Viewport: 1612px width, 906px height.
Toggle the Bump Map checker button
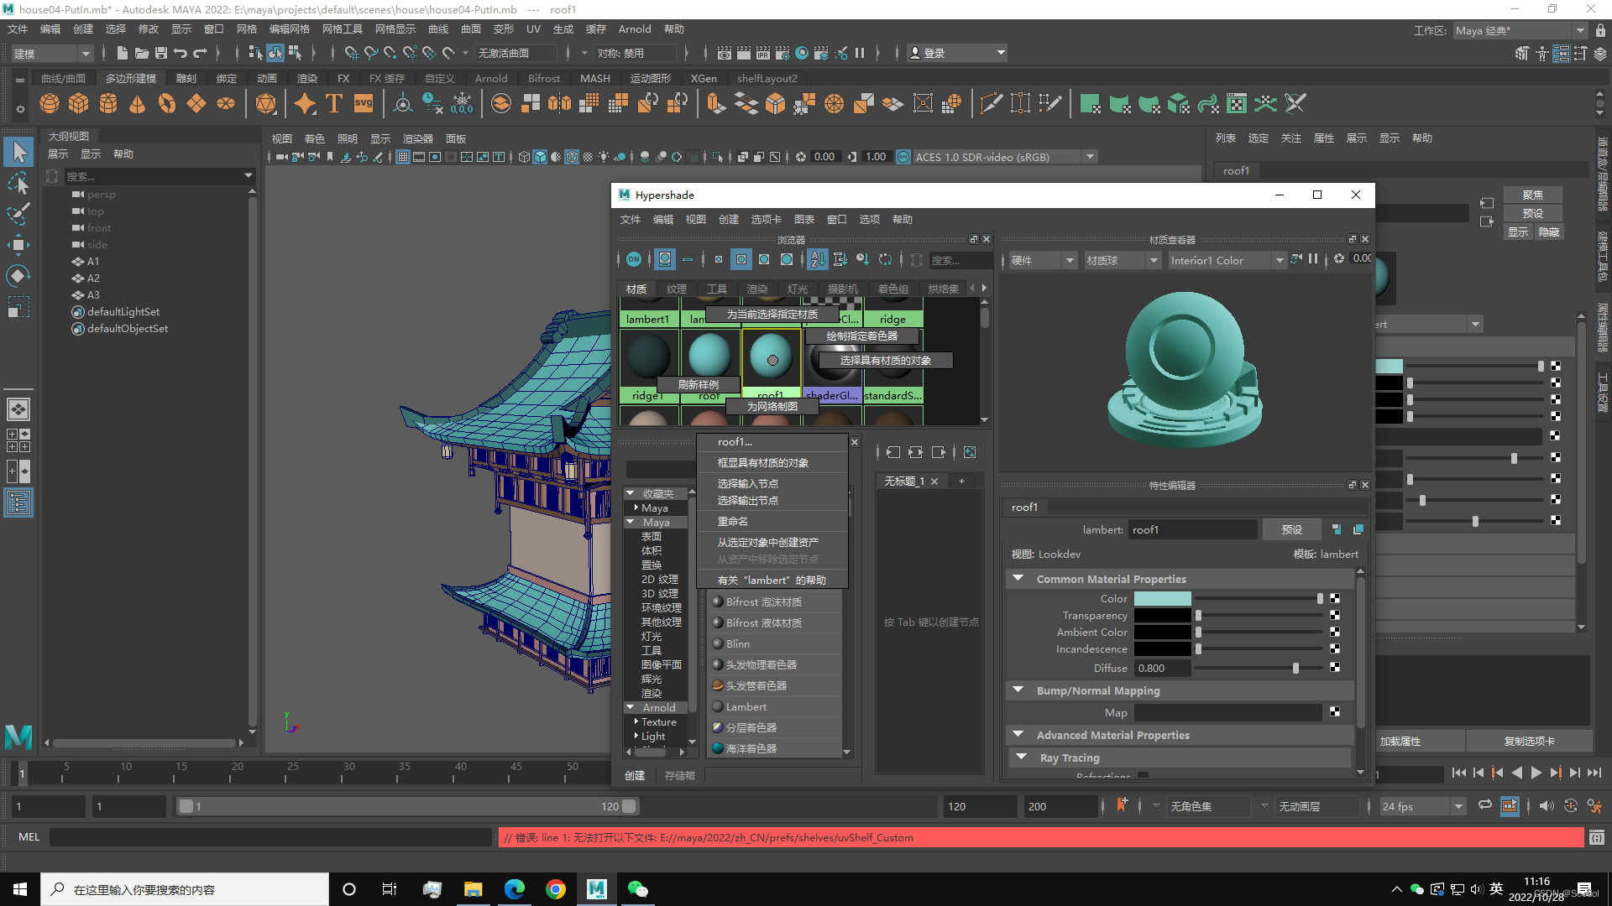coord(1335,712)
